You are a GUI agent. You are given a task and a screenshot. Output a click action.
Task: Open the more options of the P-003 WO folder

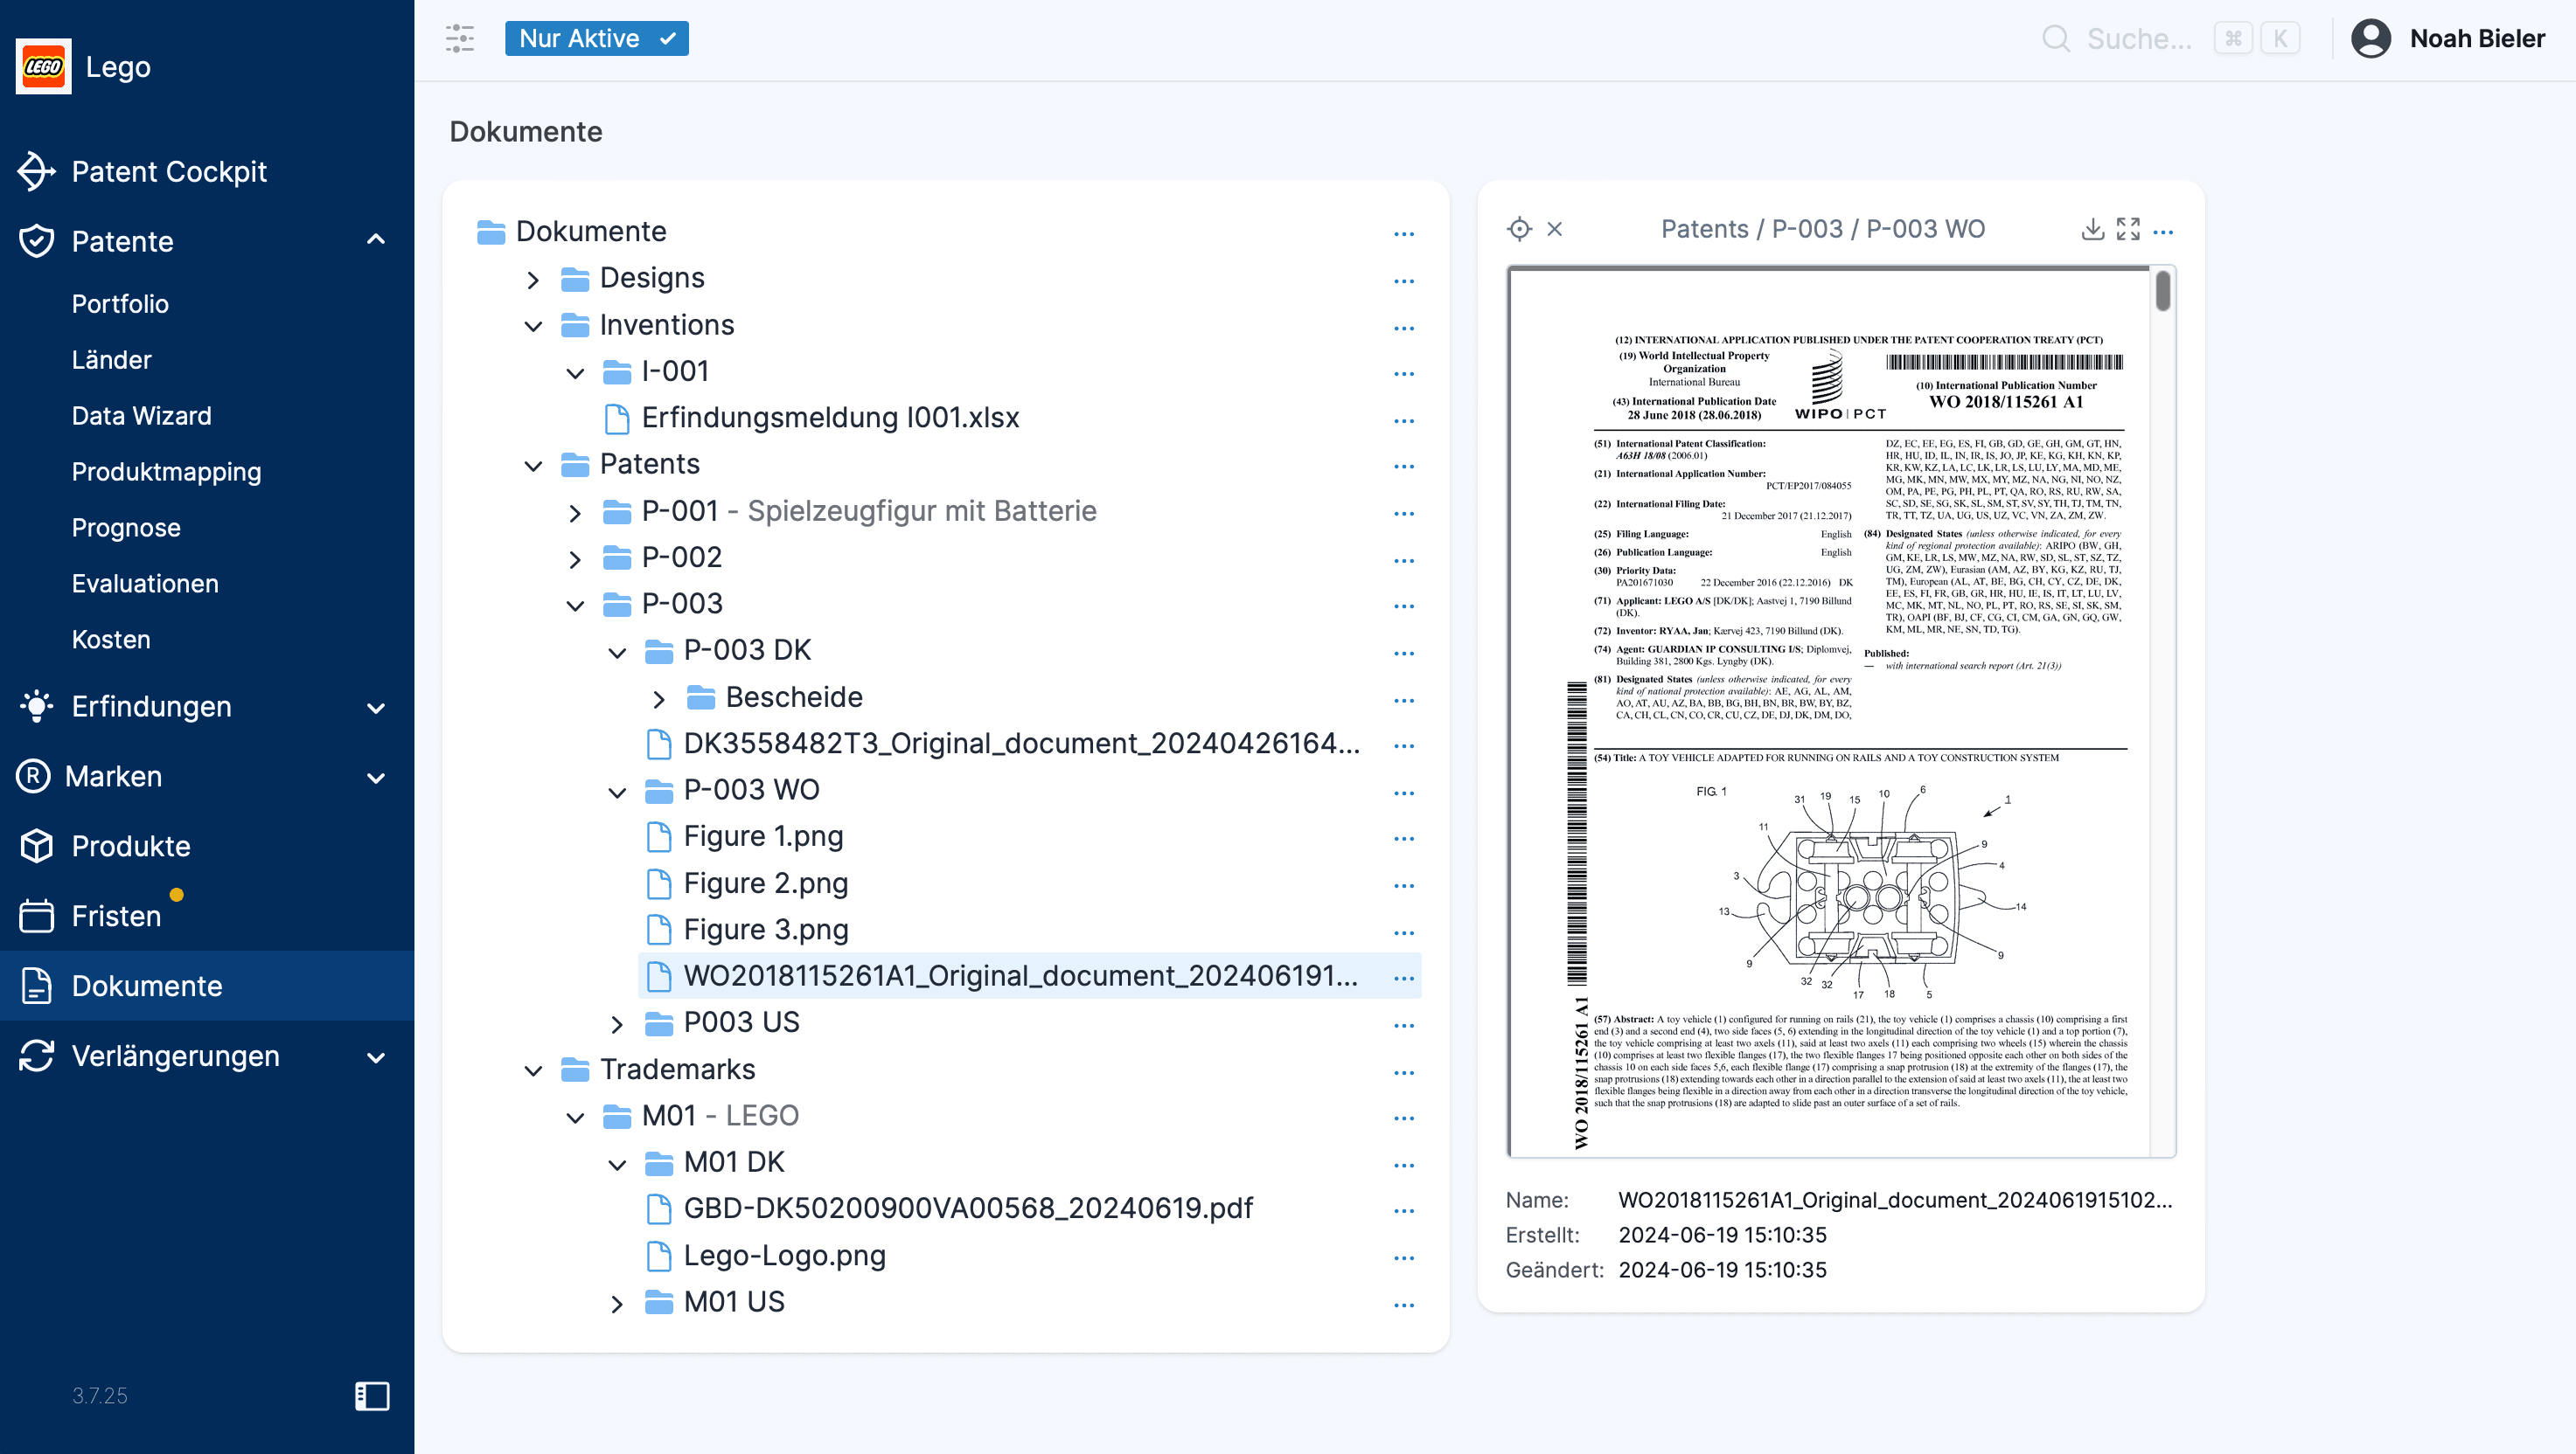(1404, 792)
